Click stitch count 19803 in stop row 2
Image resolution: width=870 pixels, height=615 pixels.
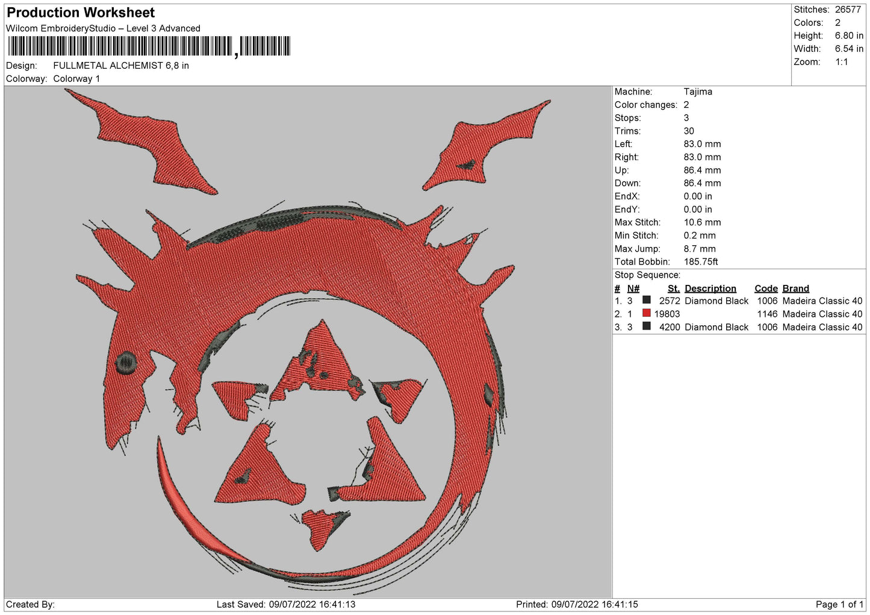667,314
